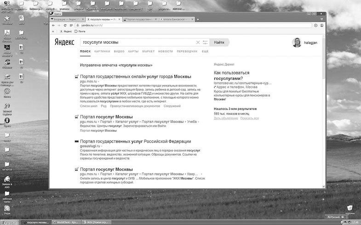
Task: Open the Recycle Bin desktop icon
Action: [x=350, y=208]
